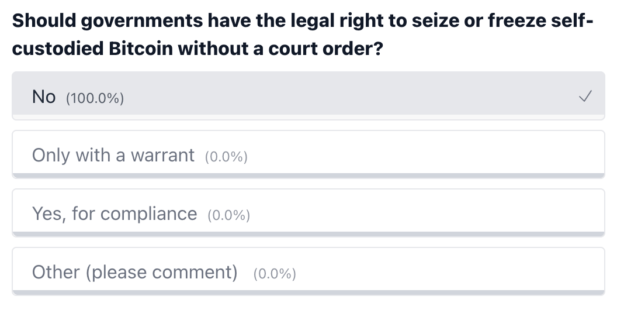Choose "Only with a warrant" answer
The width and height of the screenshot is (617, 310).
[x=113, y=155]
